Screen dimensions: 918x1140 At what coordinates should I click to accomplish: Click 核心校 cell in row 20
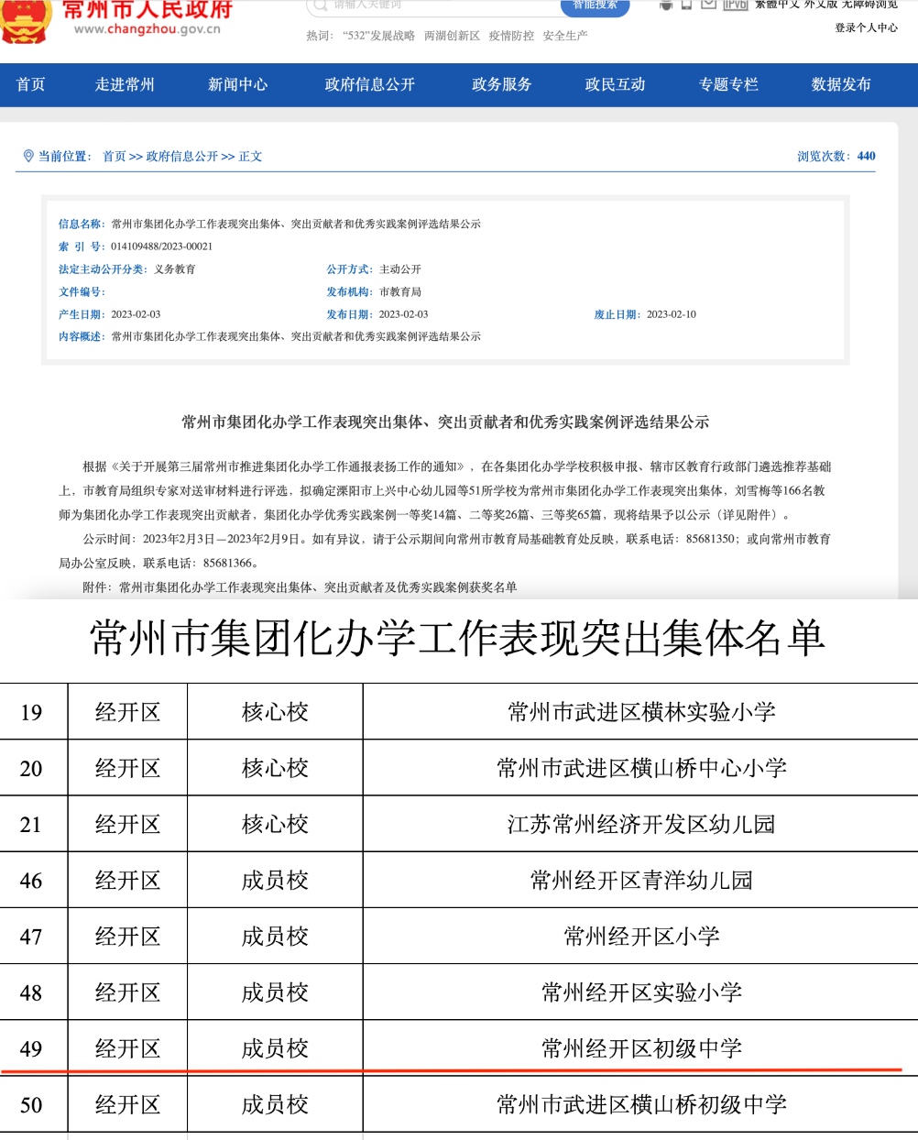[275, 768]
